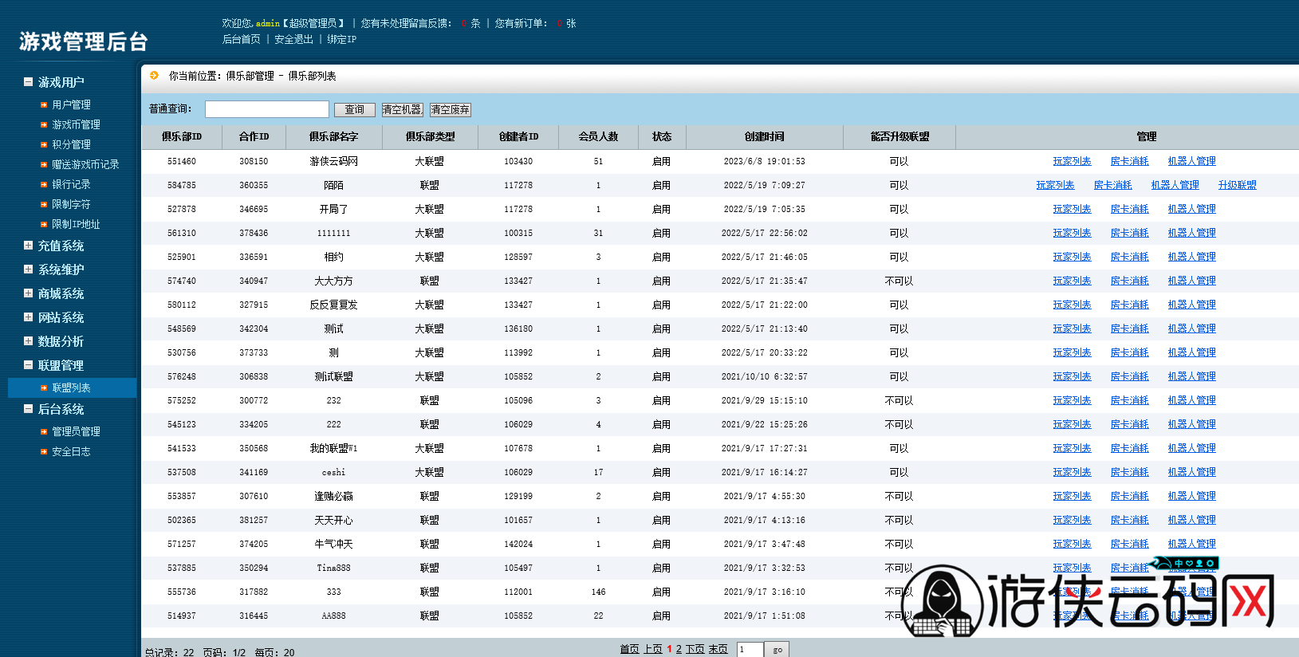The height and width of the screenshot is (657, 1299).
Task: Click the page number input box
Action: 750,650
